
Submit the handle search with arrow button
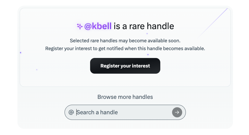tap(177, 112)
